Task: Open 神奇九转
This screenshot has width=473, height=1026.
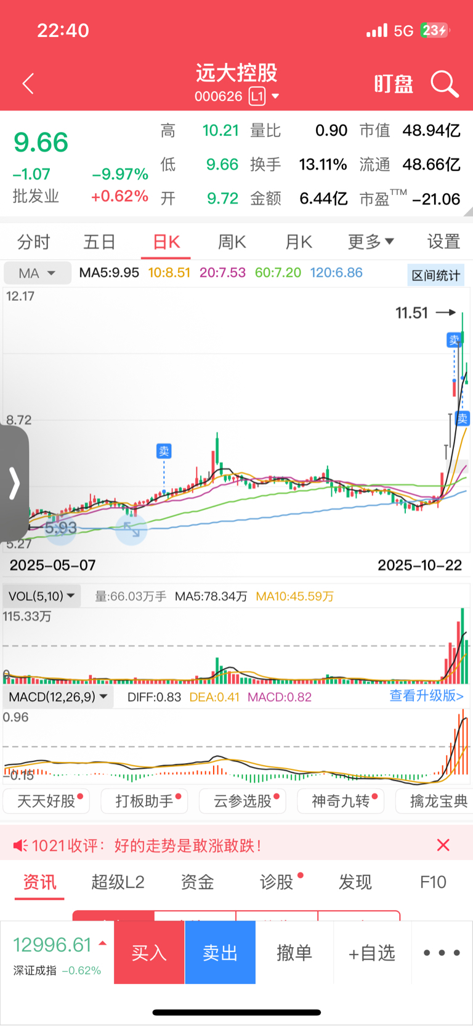Action: [x=341, y=801]
